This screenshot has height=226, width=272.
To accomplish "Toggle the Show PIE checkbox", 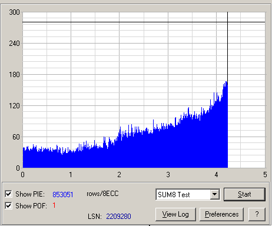I will (x=8, y=194).
